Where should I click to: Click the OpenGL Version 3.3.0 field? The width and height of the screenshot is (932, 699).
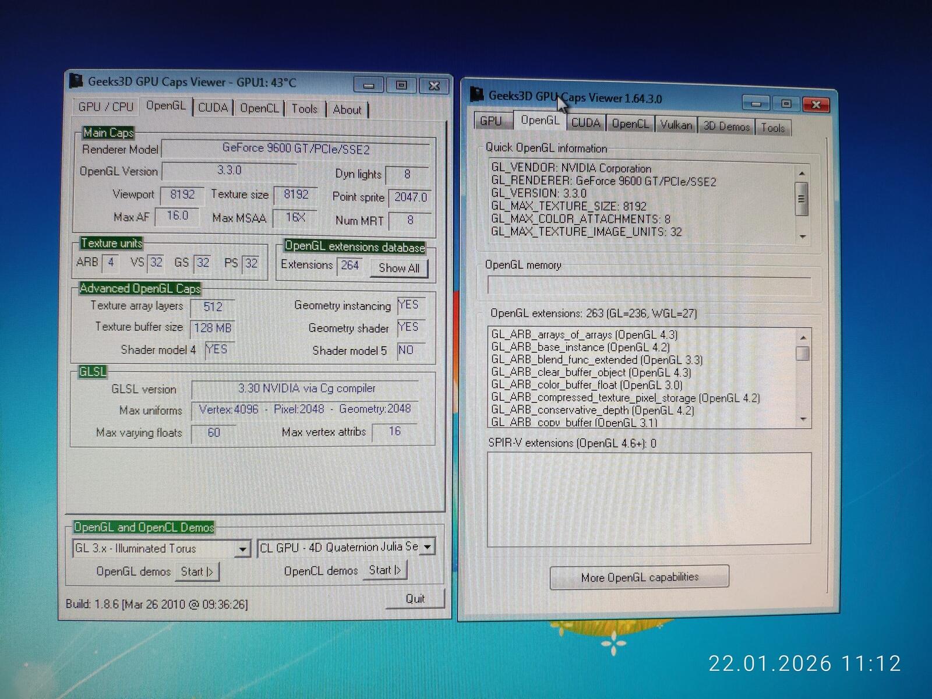[x=230, y=171]
